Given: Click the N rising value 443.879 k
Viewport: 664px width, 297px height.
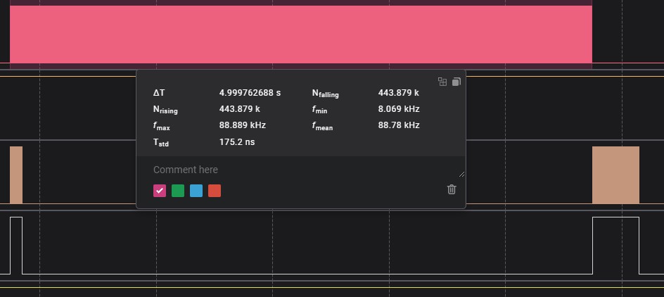Looking at the screenshot, I should point(239,109).
